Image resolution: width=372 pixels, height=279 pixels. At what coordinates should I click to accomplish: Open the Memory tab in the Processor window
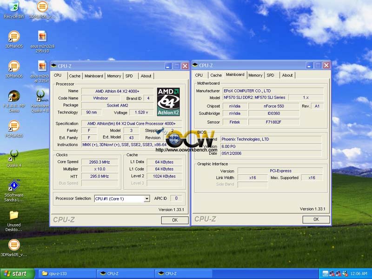coord(114,76)
